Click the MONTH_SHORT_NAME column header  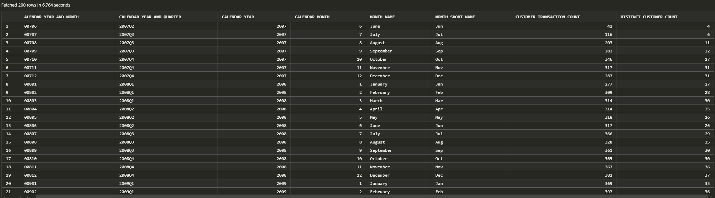click(455, 17)
